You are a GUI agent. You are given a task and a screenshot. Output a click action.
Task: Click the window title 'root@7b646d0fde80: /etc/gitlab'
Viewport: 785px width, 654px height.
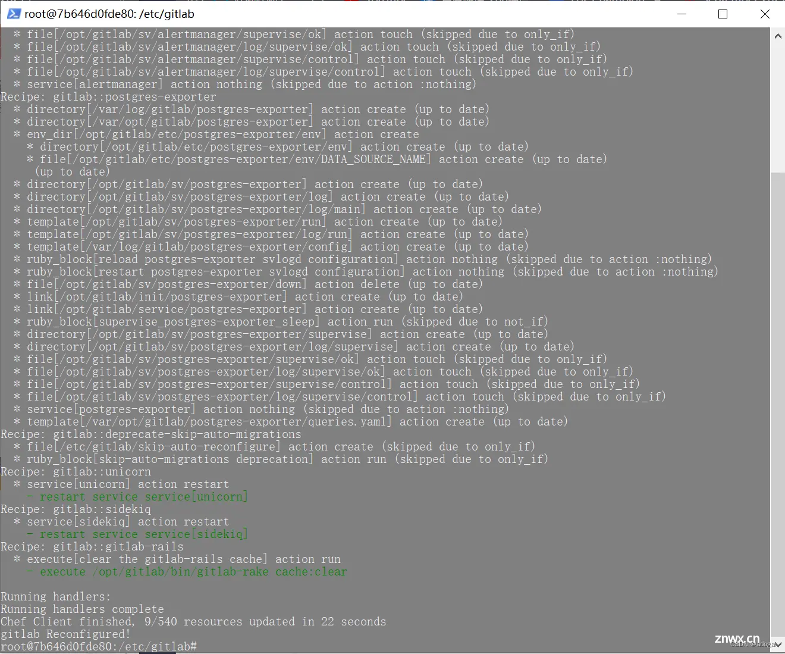(x=109, y=14)
